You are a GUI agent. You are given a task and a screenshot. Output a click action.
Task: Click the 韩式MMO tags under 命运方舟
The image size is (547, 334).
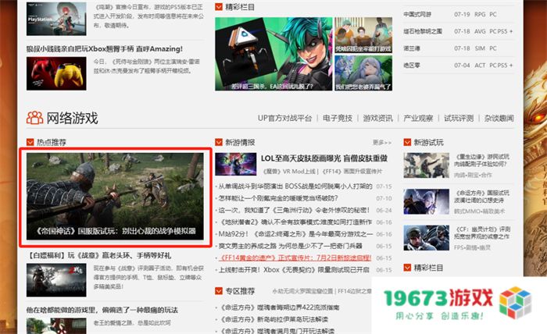(479, 211)
